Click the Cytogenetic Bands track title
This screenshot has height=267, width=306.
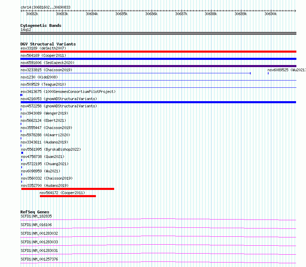[41, 25]
